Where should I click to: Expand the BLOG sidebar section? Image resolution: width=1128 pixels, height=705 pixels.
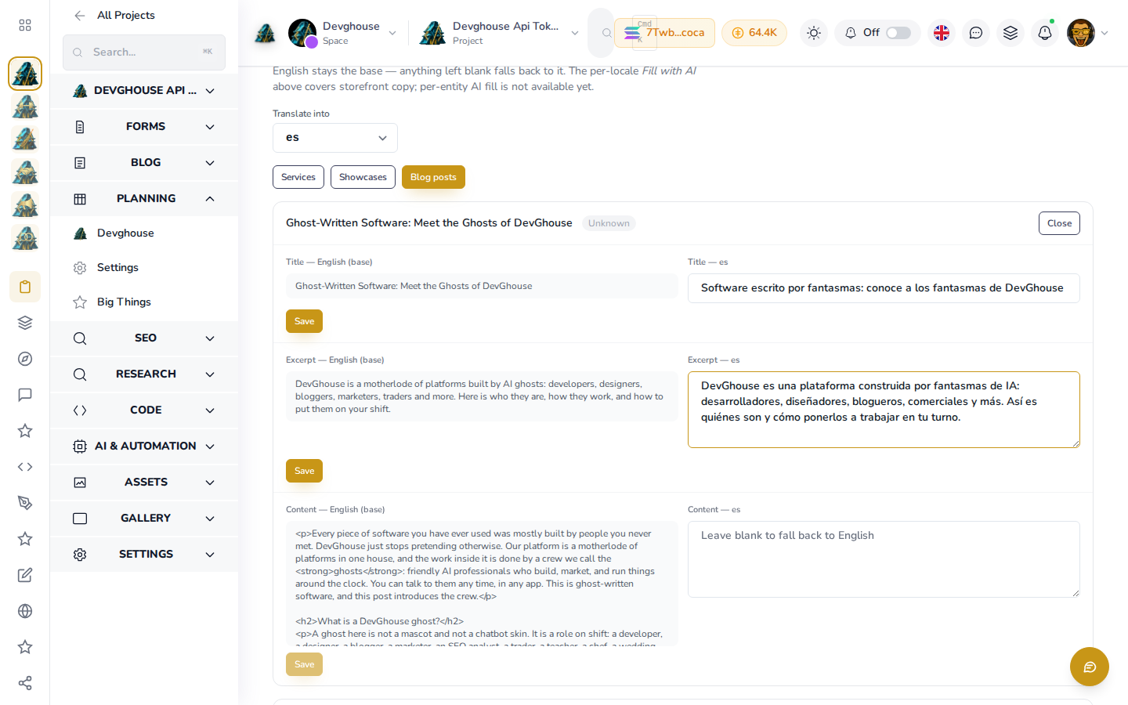[x=144, y=163]
